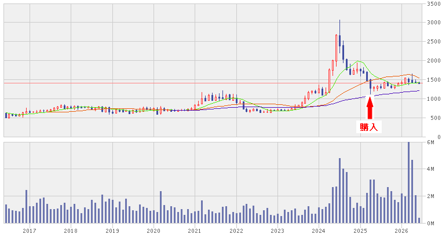Click the 2M volume axis label

tap(431, 196)
